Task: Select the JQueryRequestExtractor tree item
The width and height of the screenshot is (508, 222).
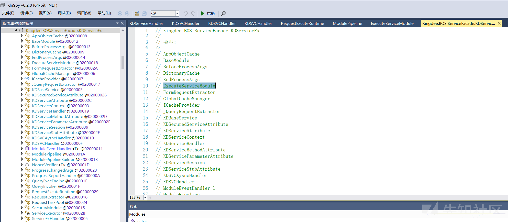Action: click(x=66, y=84)
